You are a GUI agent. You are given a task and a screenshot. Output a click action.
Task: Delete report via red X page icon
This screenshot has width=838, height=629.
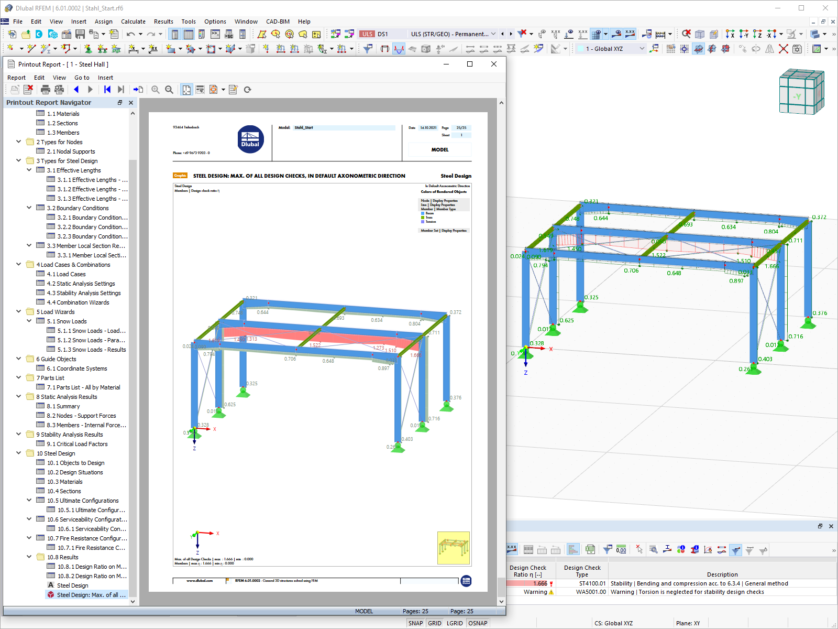[x=28, y=89]
